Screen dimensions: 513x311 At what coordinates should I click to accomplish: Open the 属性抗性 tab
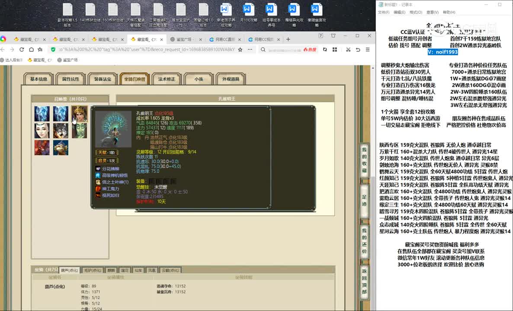click(x=71, y=79)
